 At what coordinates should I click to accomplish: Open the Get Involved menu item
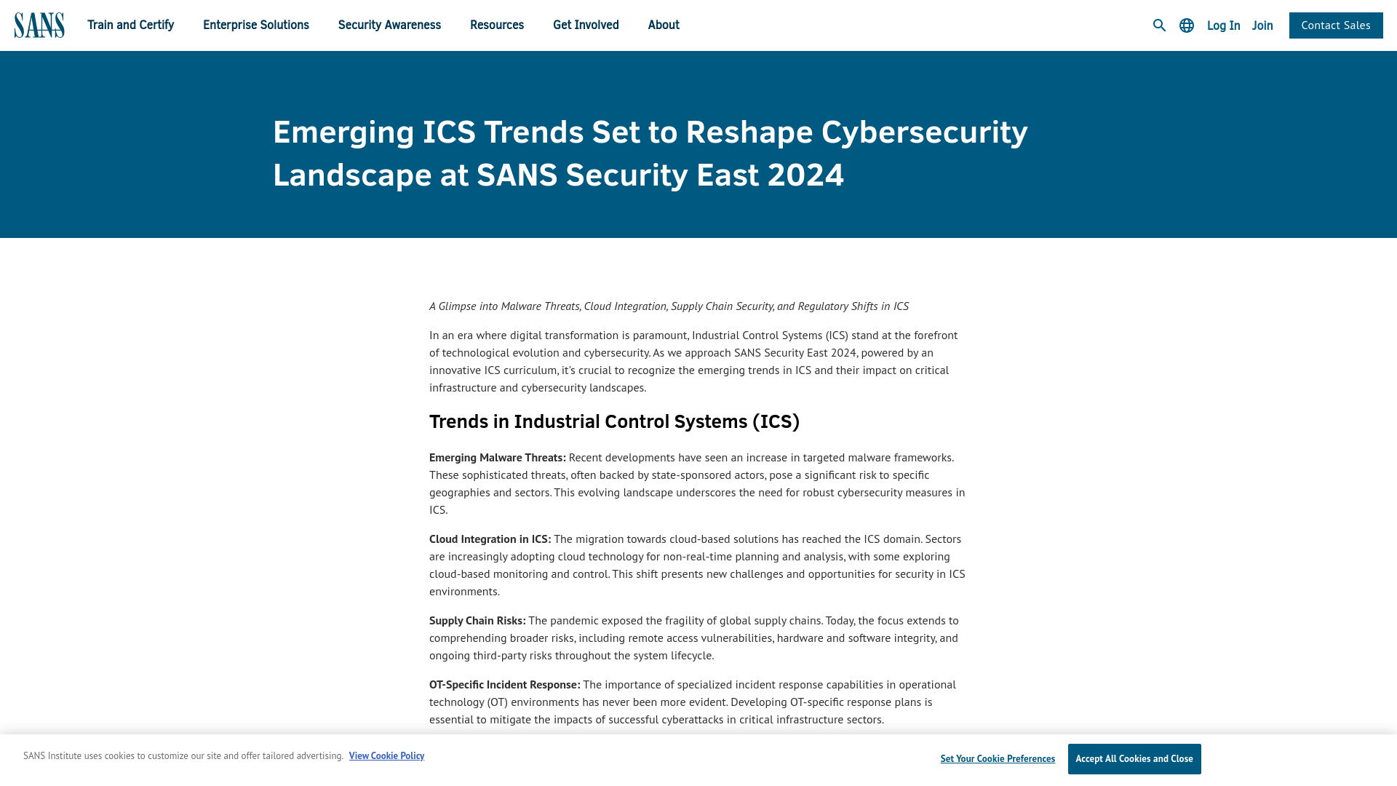[x=585, y=24]
